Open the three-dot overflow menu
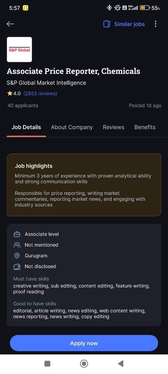This screenshot has width=168, height=374. [x=155, y=24]
